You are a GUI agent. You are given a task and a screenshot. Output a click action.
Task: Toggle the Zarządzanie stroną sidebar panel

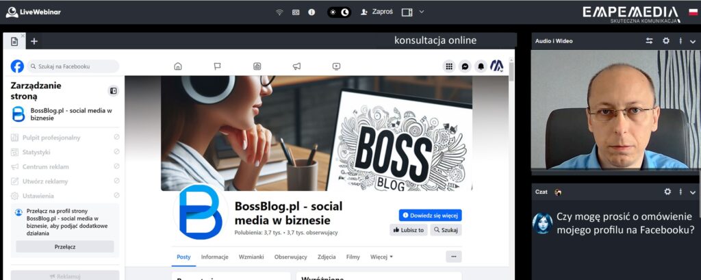[x=114, y=91]
